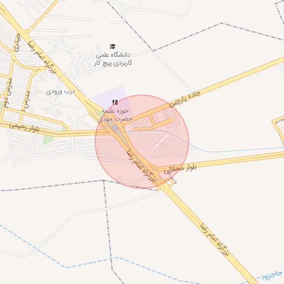The height and width of the screenshot is (284, 284).
Task: Select the حوزه علمیه حضرت مهدی label
Action: pyautogui.click(x=115, y=115)
